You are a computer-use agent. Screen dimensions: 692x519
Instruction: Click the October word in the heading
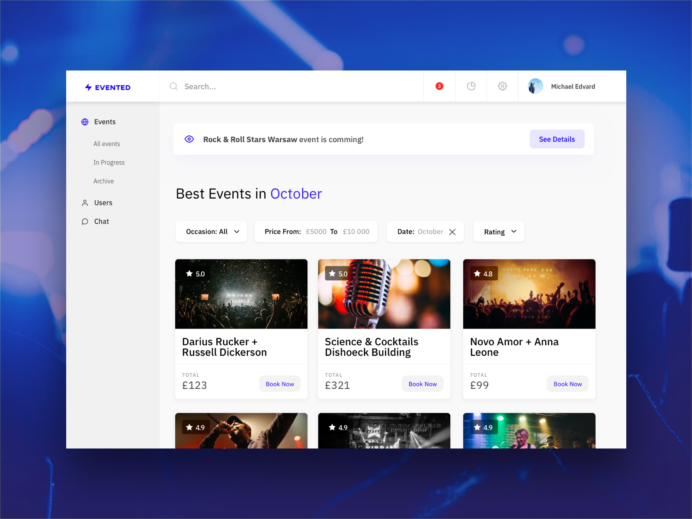[296, 194]
